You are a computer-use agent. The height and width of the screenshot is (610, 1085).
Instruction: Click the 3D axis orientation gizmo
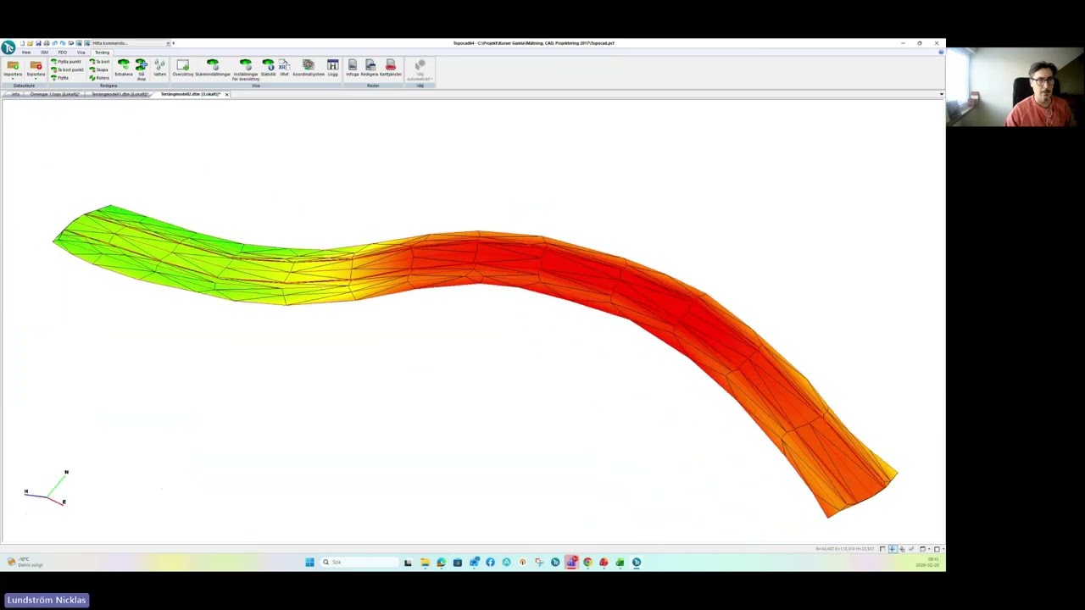tap(47, 489)
